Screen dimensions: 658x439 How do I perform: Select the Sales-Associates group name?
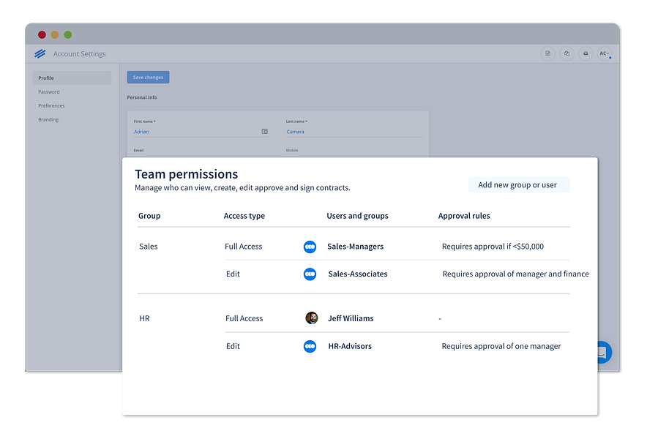click(357, 274)
